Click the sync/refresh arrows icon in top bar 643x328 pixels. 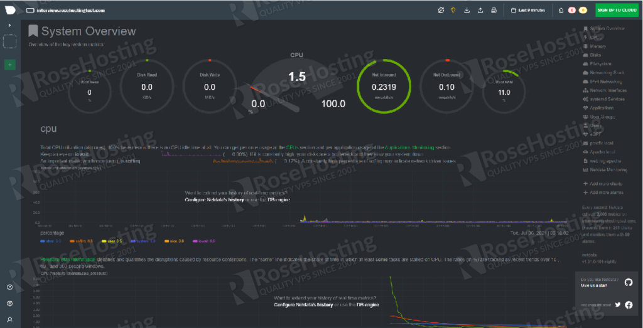[441, 10]
